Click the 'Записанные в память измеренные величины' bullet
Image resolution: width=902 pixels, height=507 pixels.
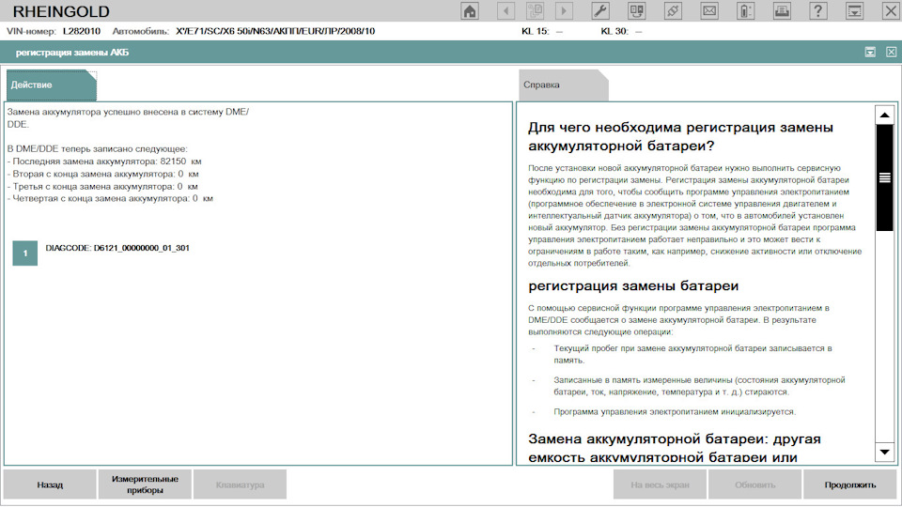coord(699,386)
